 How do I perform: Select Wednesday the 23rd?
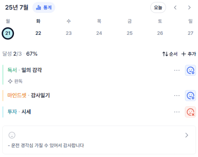(x=69, y=33)
